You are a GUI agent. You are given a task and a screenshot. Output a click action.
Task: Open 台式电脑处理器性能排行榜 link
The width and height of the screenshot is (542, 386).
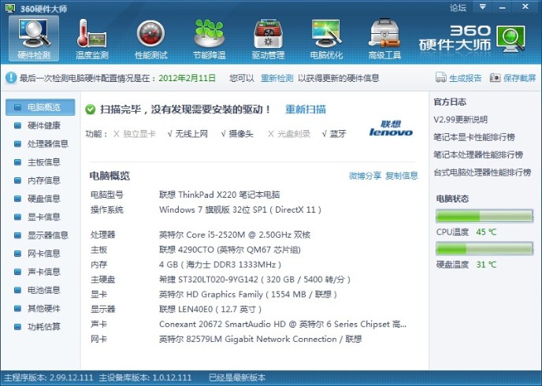coord(483,173)
